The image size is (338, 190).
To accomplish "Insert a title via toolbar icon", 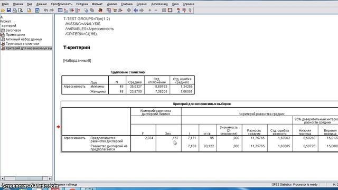I will [x=184, y=11].
